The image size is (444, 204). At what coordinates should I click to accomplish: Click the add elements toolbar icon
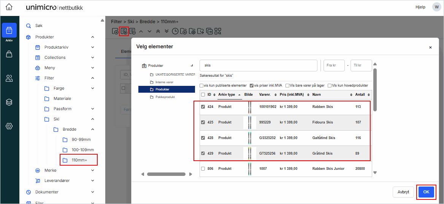pos(124,32)
